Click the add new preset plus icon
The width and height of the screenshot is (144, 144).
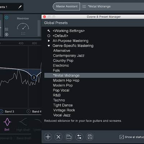pos(48,137)
